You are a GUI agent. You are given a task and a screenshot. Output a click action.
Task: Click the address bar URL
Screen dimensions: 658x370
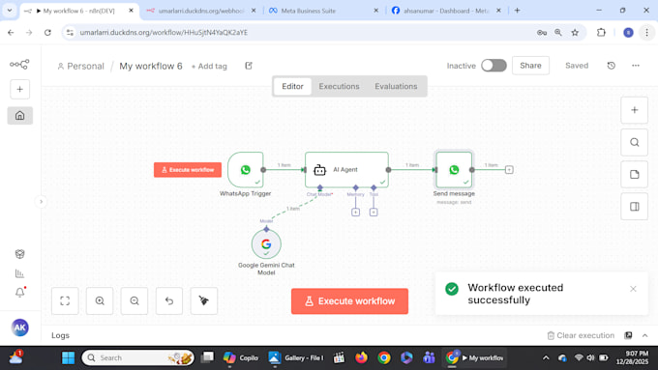(164, 32)
